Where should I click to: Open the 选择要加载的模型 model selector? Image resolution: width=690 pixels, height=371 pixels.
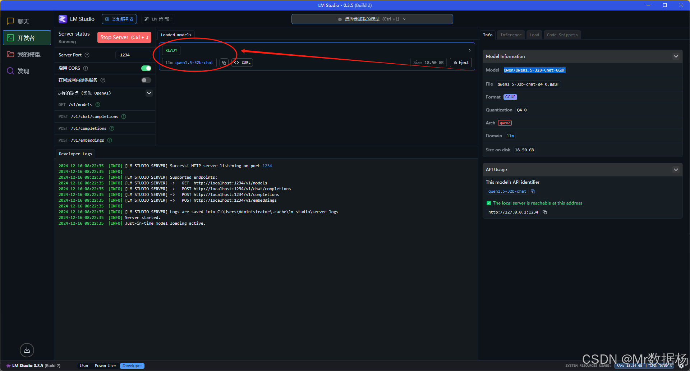(372, 19)
